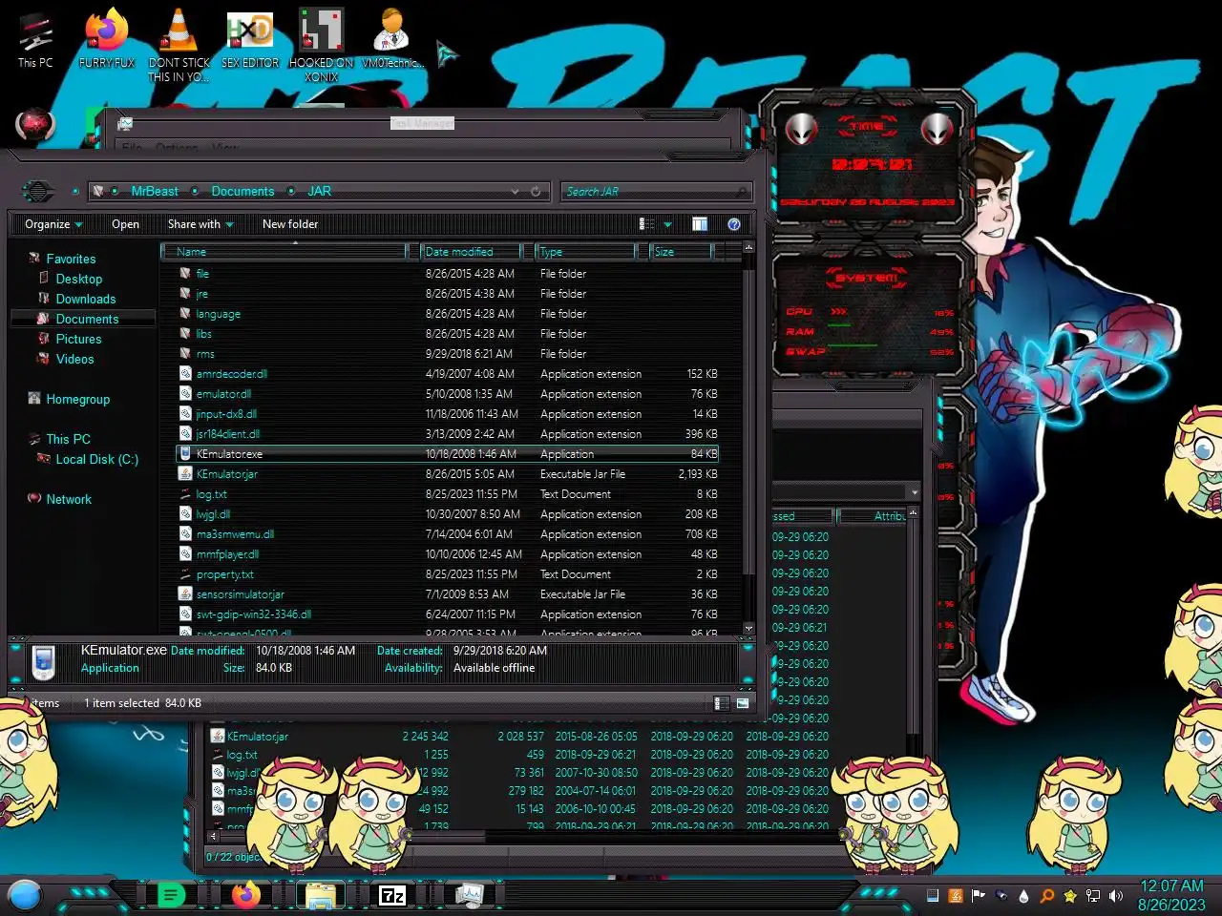Expand path arrow before MrBeast

[x=115, y=192]
